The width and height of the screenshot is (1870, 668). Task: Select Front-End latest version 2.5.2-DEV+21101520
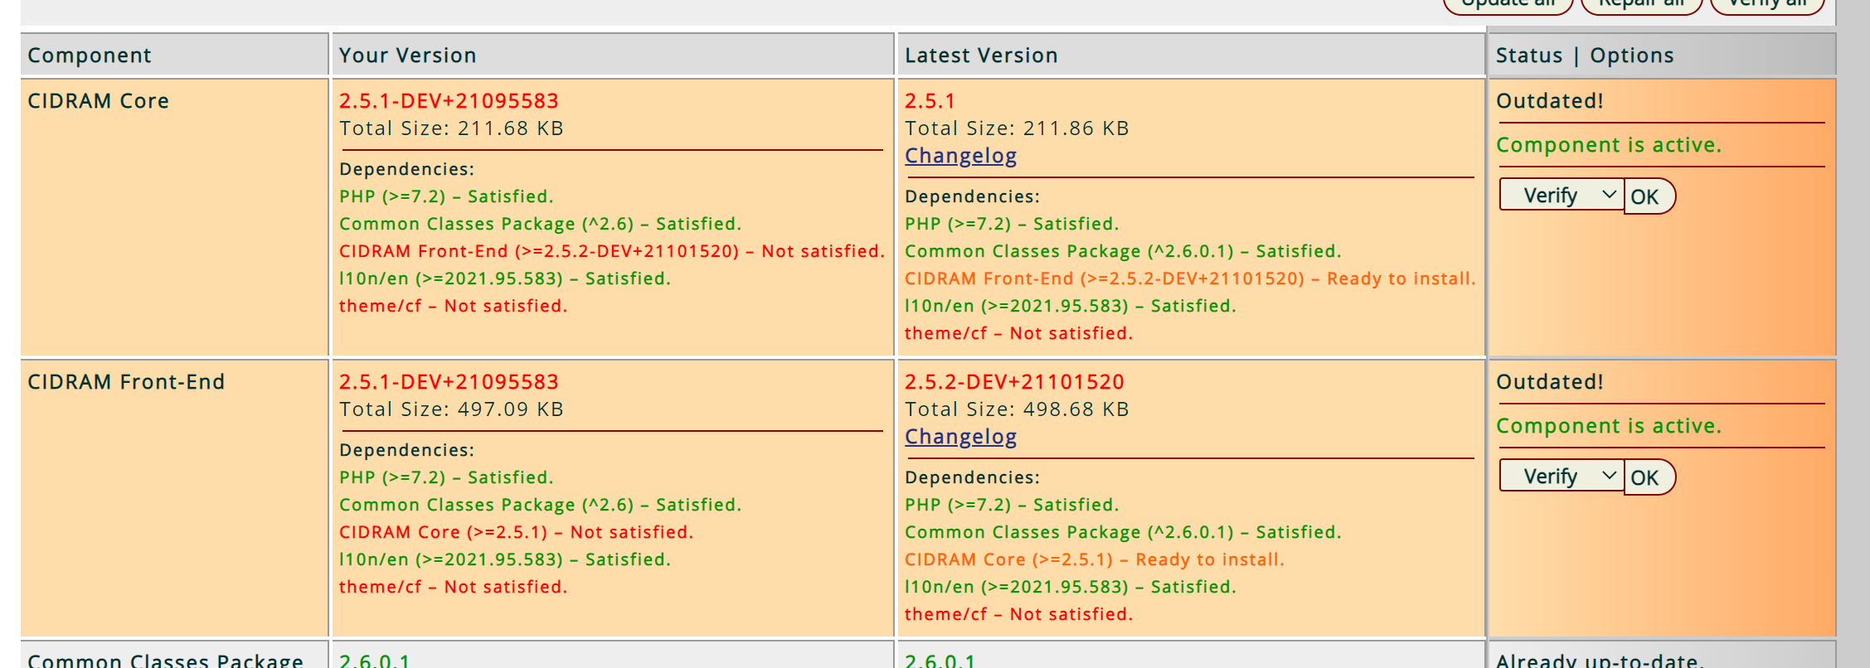(1014, 382)
